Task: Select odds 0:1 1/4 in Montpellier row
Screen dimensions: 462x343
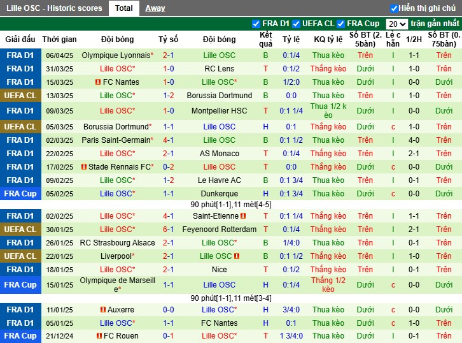Action: tap(291, 111)
